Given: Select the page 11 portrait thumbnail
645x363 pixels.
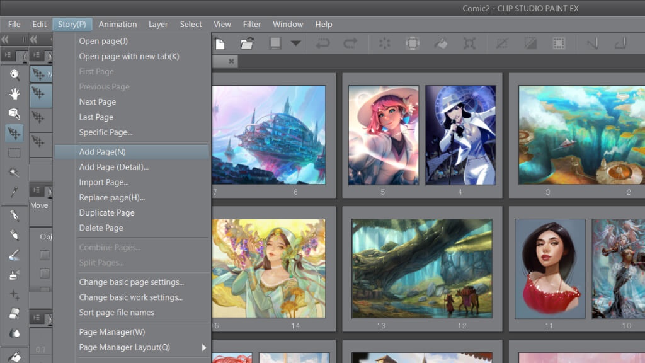Looking at the screenshot, I should pyautogui.click(x=550, y=267).
